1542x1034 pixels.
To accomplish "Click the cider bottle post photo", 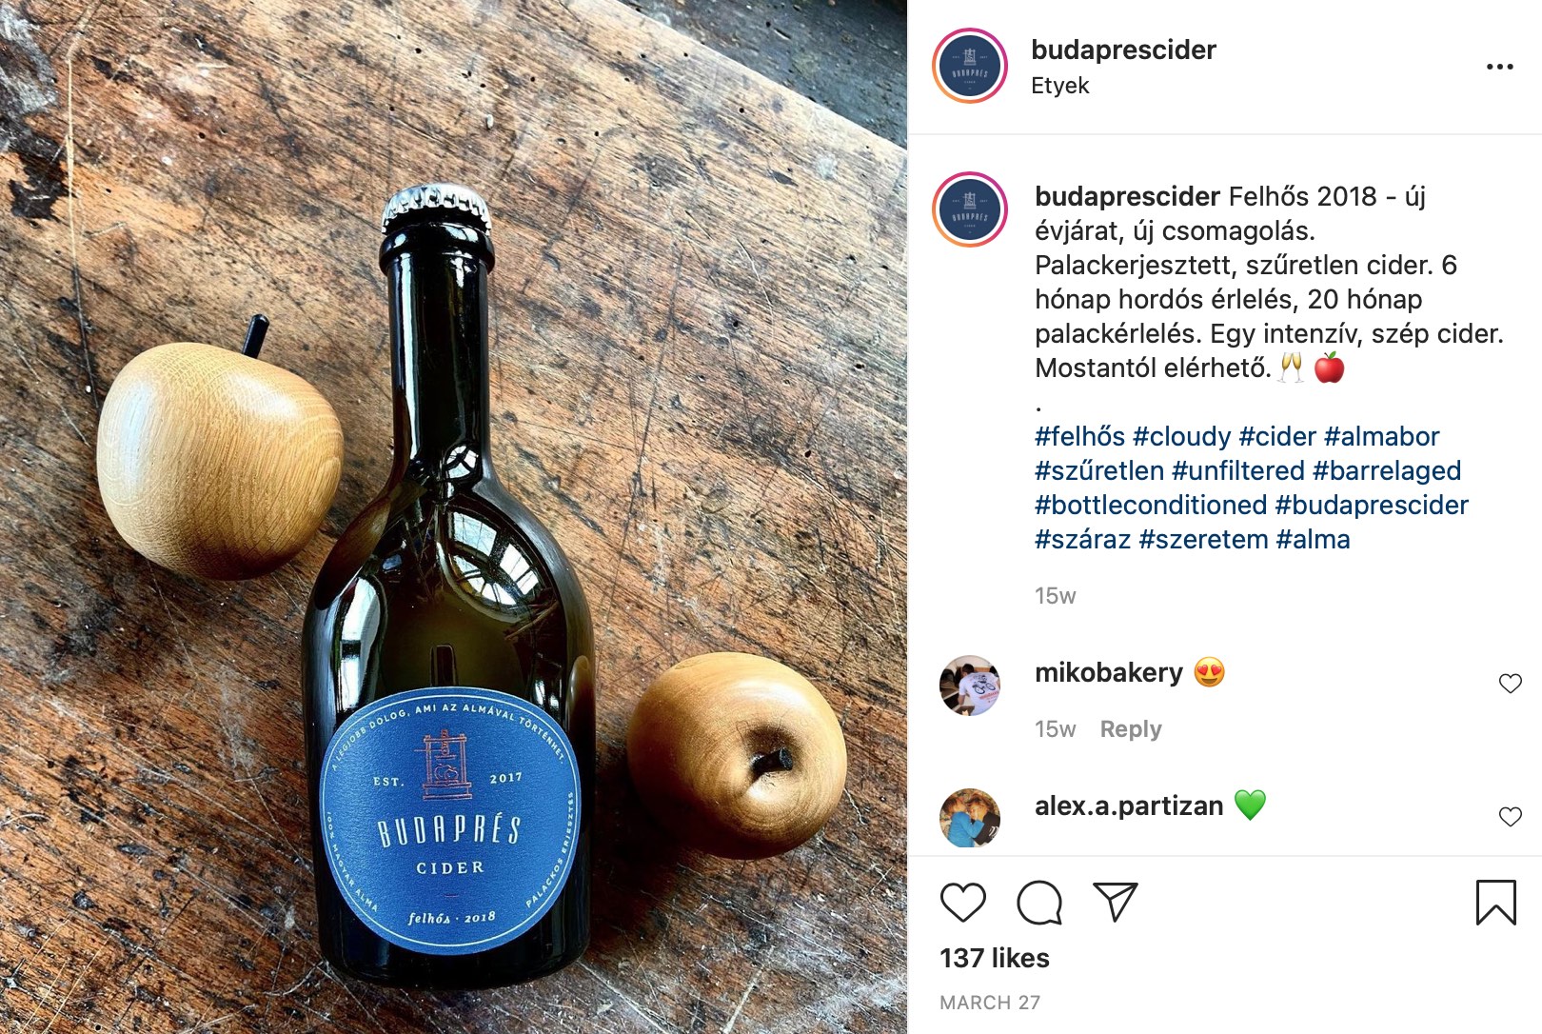I will click(x=453, y=517).
